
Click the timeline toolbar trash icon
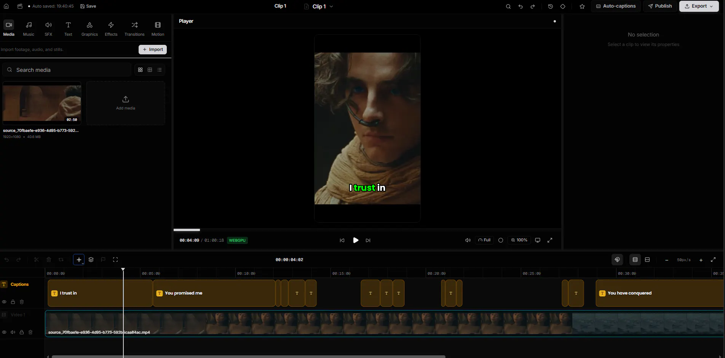[x=49, y=260]
